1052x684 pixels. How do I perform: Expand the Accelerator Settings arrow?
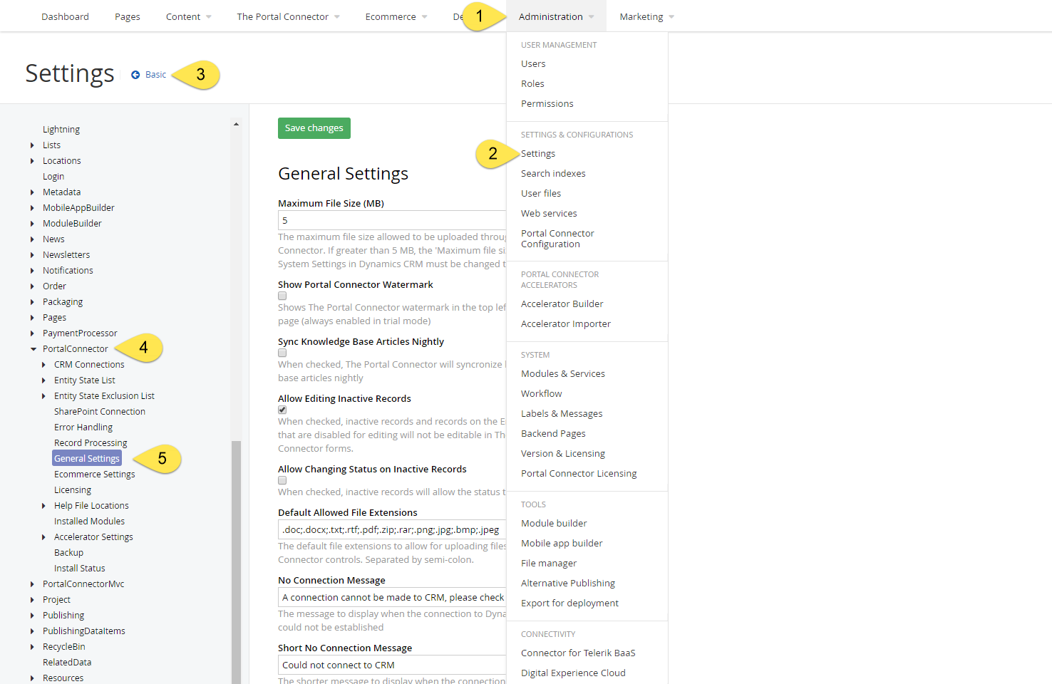click(44, 537)
